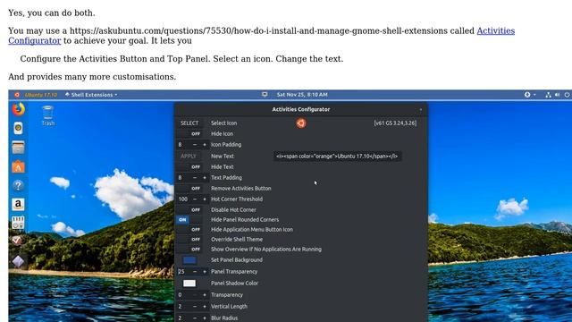This screenshot has height=322, width=572.
Task: Open the Shell Extensions app menu
Action: 91,95
